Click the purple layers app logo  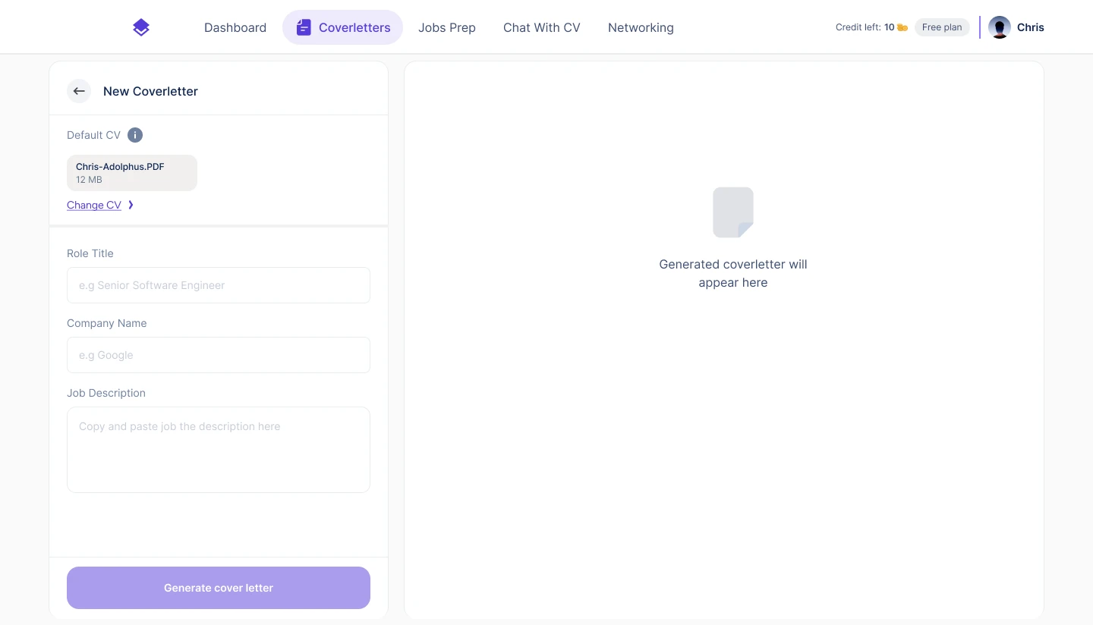[x=141, y=27]
